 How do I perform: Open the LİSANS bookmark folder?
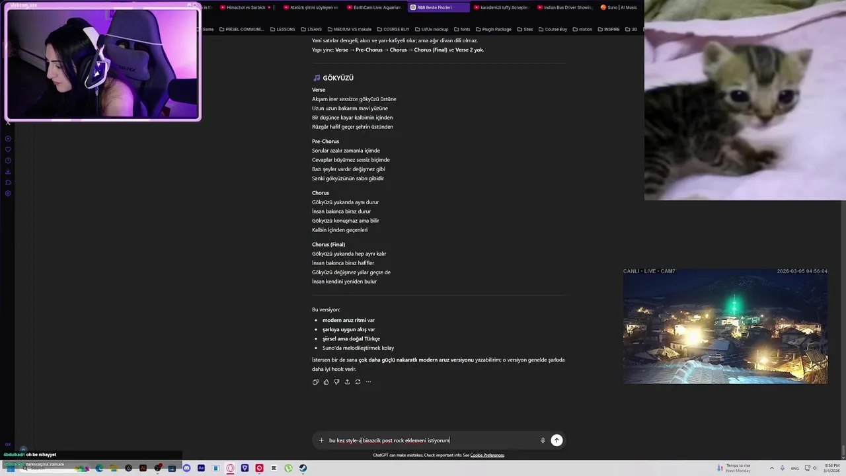[x=311, y=29]
